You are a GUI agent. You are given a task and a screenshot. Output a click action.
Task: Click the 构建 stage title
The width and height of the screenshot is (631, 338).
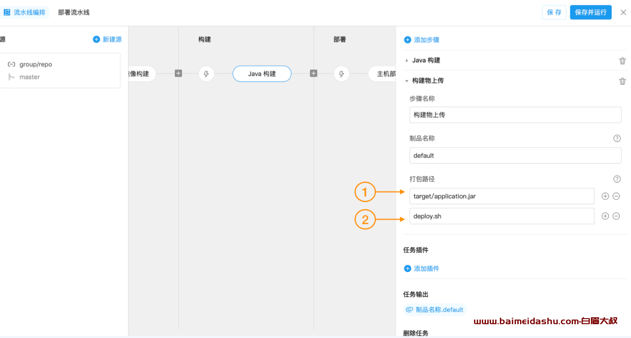(x=204, y=40)
